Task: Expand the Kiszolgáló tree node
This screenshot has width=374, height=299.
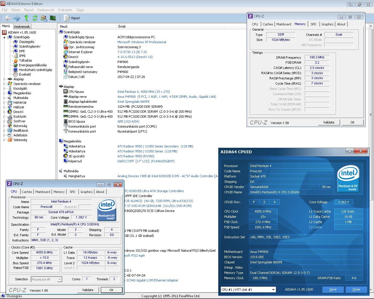Action: tap(4, 88)
